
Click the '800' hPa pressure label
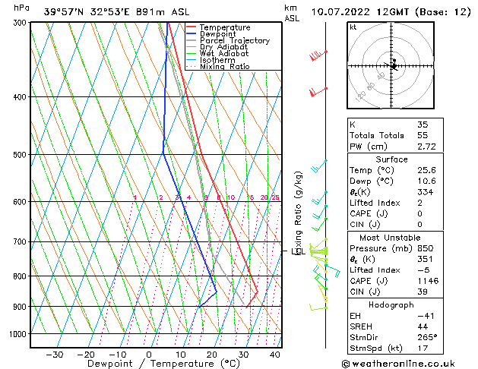tap(21, 276)
